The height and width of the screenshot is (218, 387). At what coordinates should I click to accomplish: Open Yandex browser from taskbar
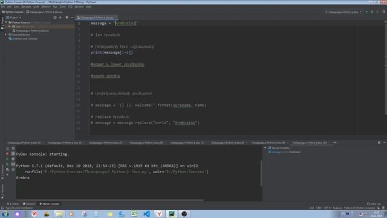[159, 214]
